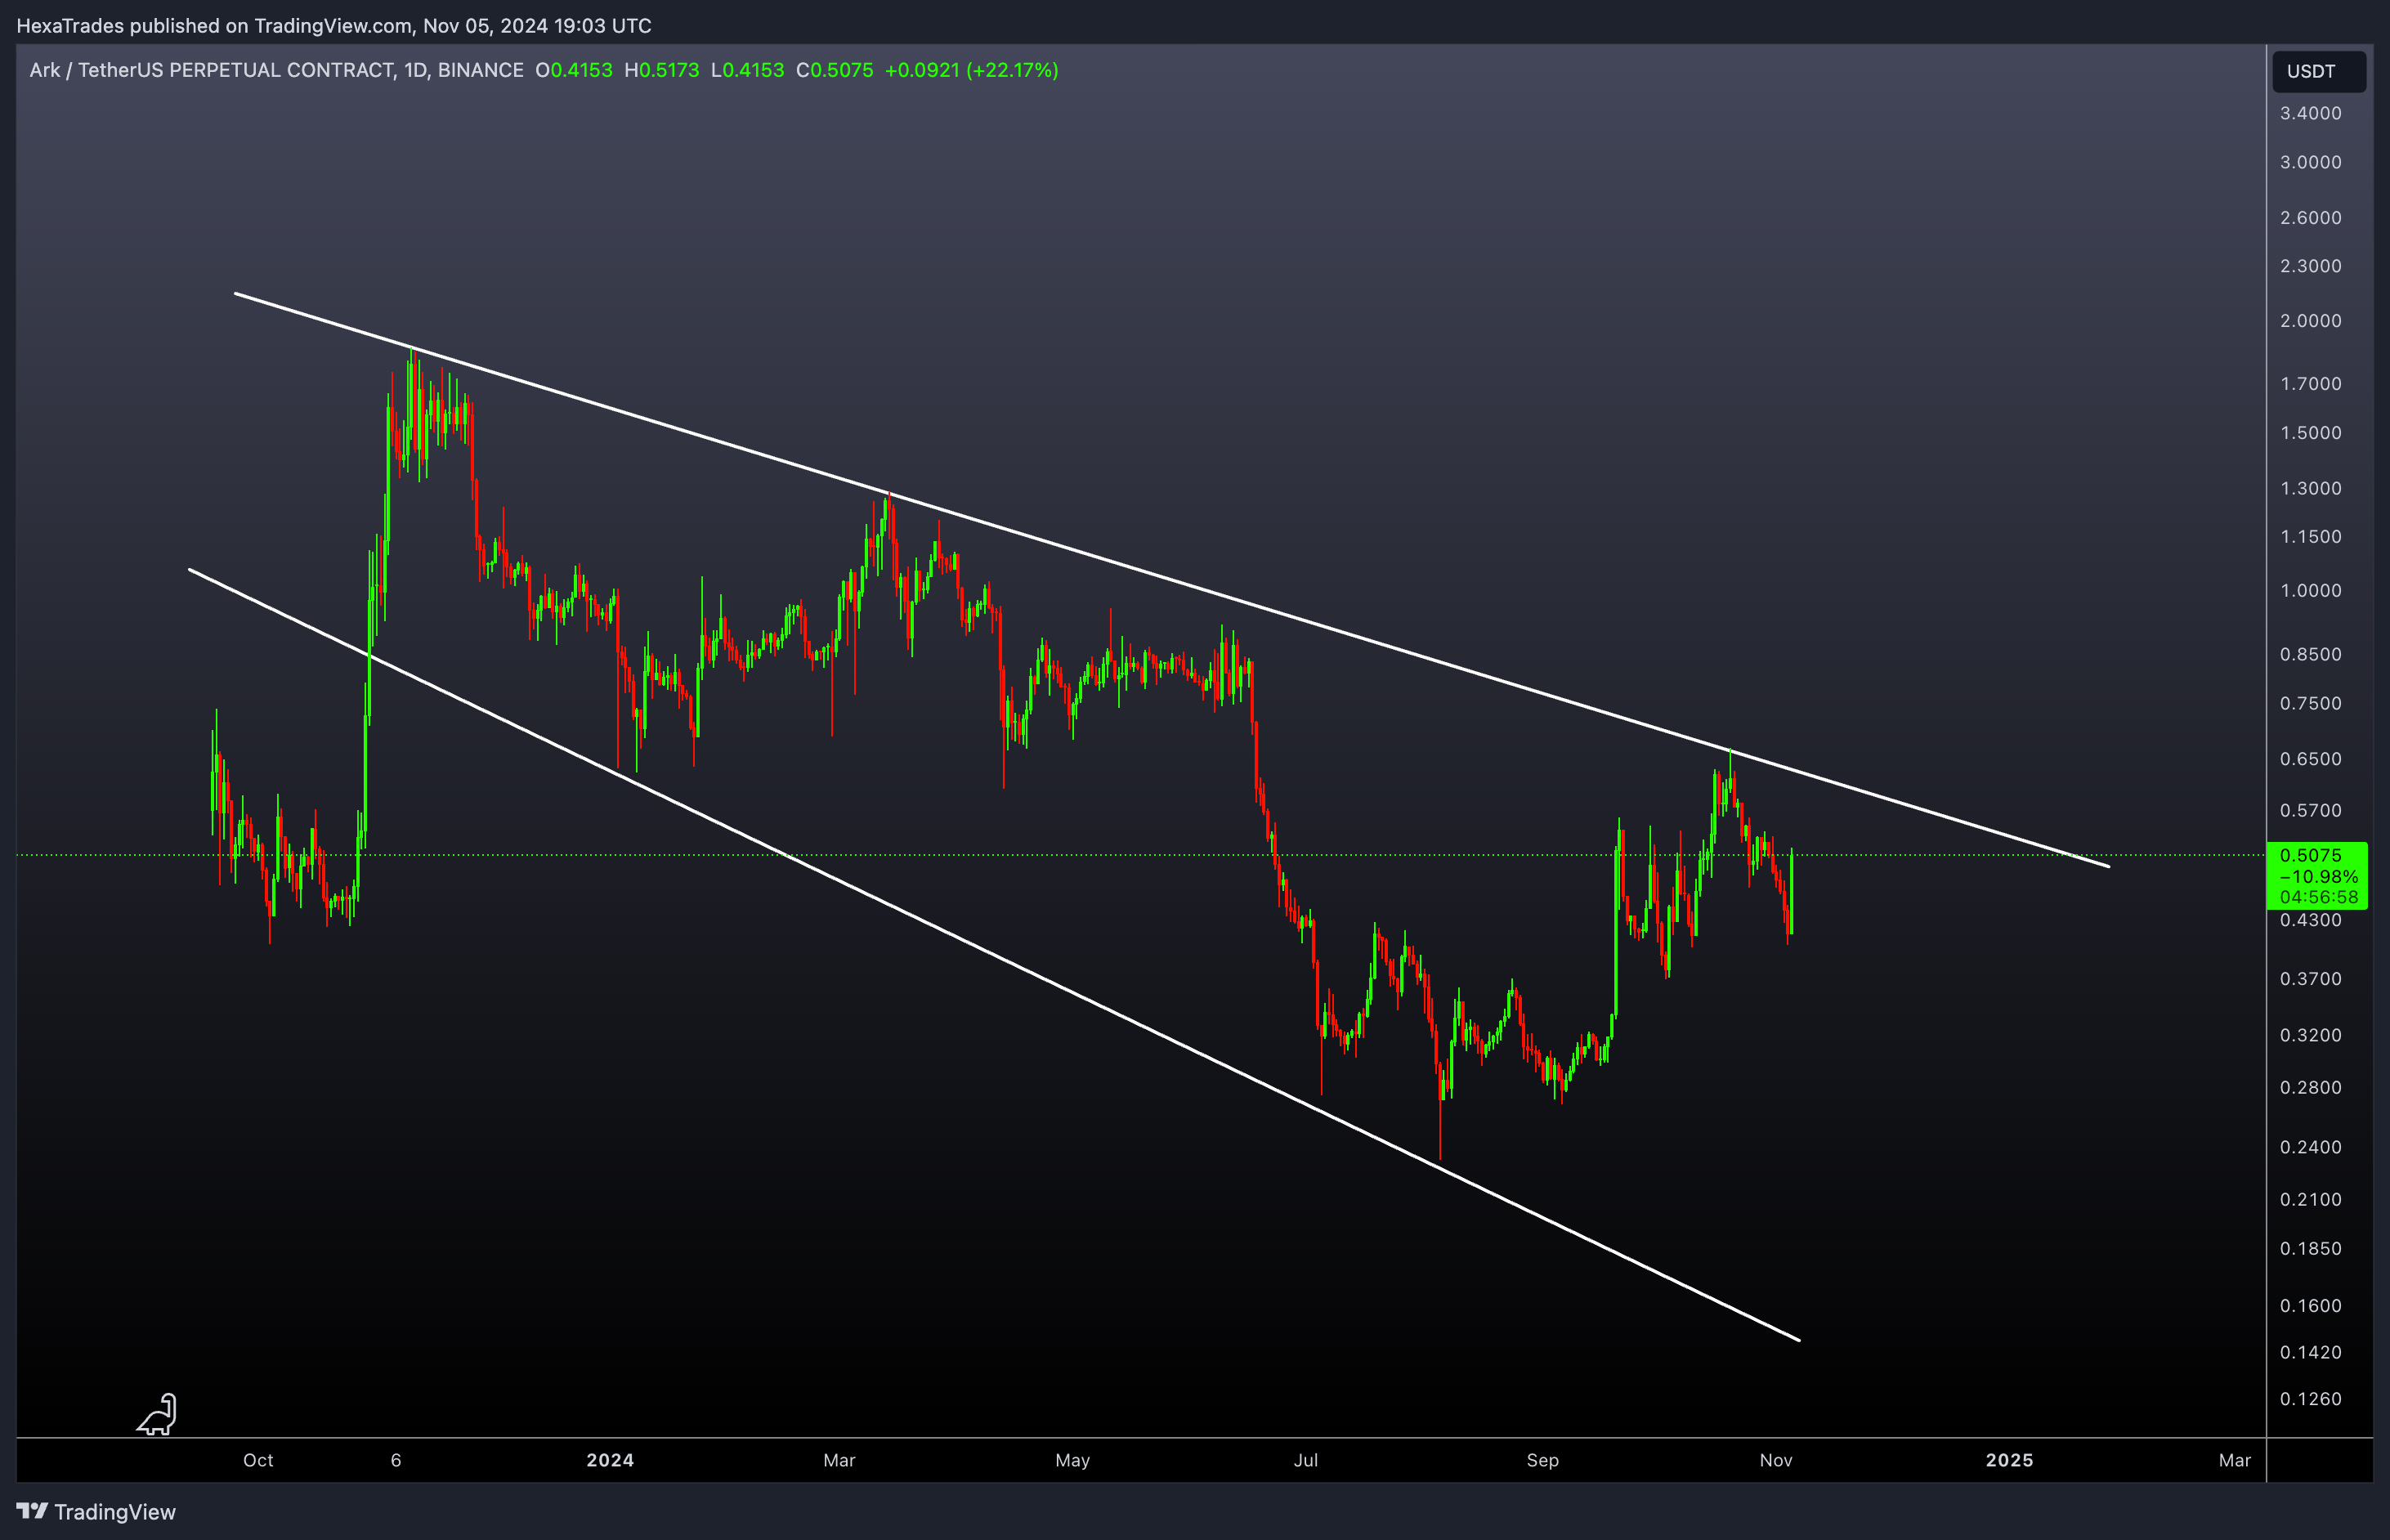Click the 0.1850 price axis label

pyautogui.click(x=2310, y=1249)
